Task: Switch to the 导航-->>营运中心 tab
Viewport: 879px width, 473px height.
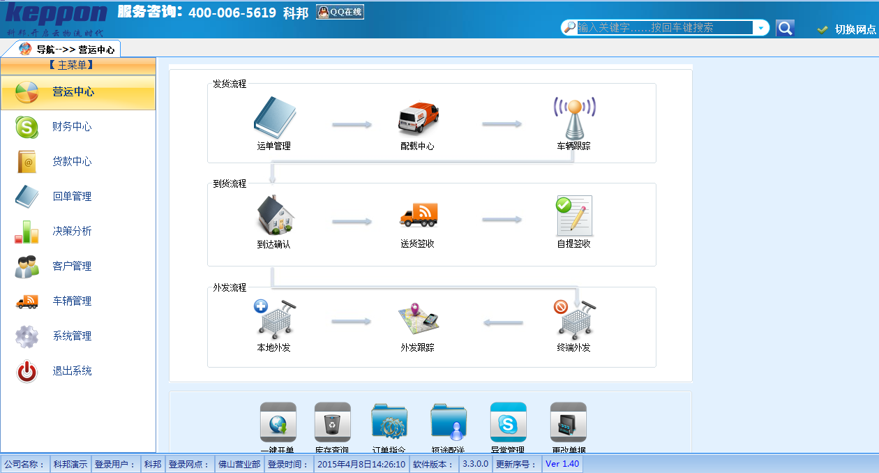Action: [68, 49]
